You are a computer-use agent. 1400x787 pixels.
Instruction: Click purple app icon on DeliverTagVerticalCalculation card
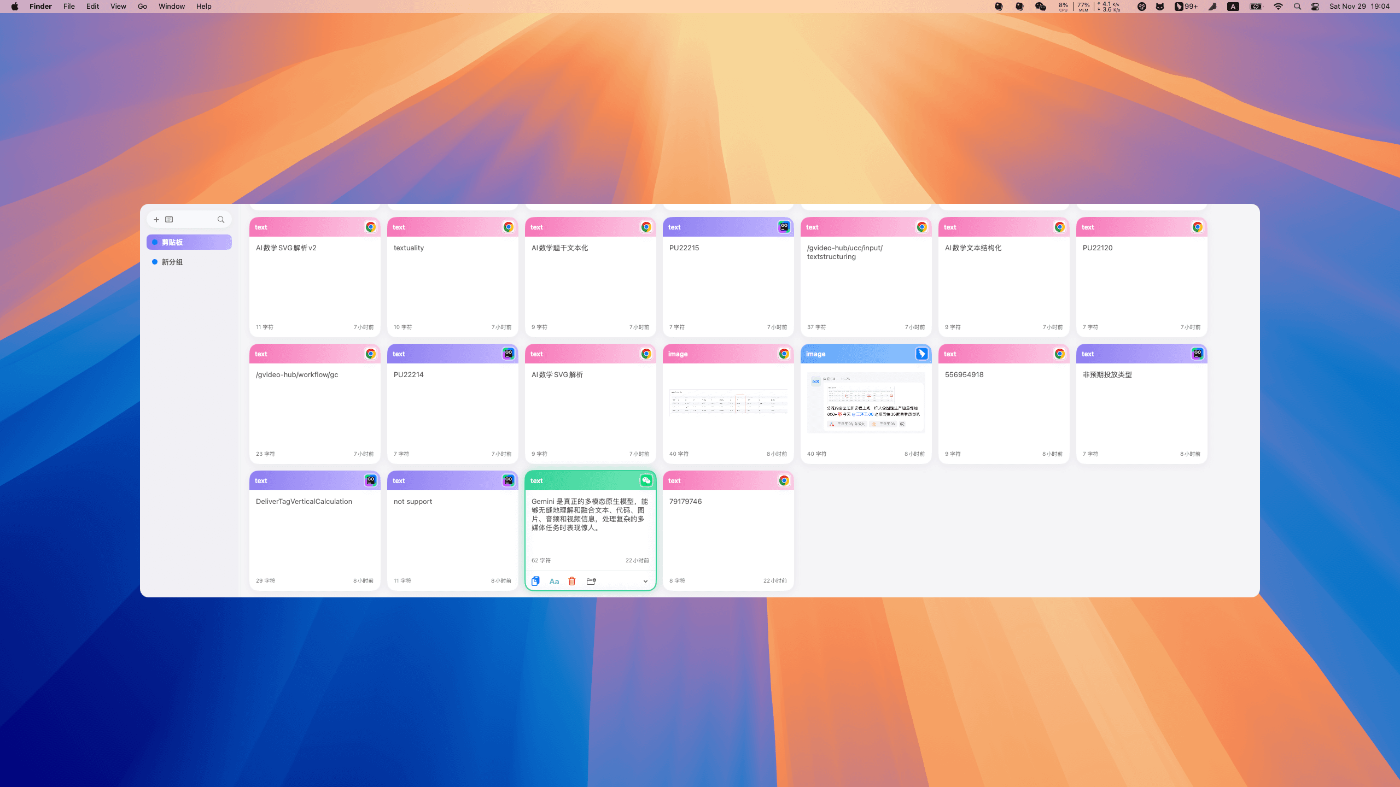point(370,480)
